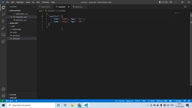Open Task View on the taskbar
This screenshot has width=192, height=108.
click(x=65, y=105)
